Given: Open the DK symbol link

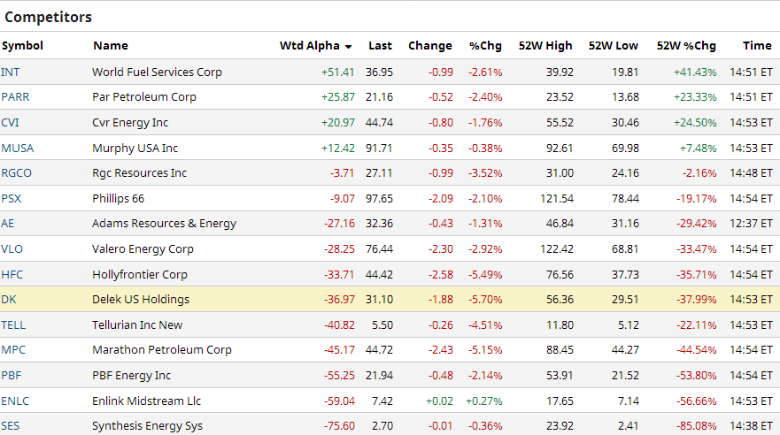Looking at the screenshot, I should click(9, 300).
